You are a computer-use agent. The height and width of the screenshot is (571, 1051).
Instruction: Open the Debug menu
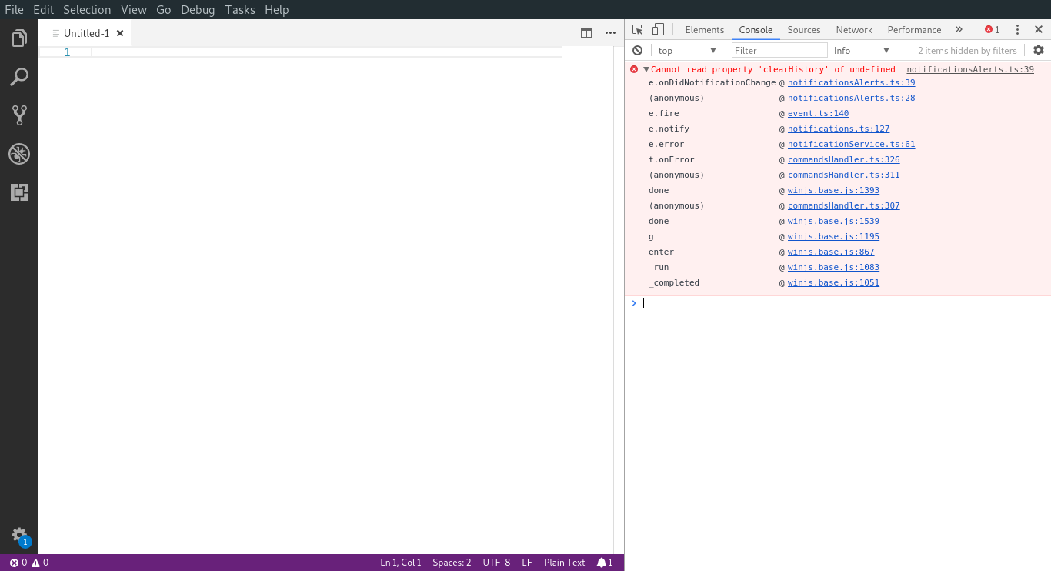pos(197,9)
